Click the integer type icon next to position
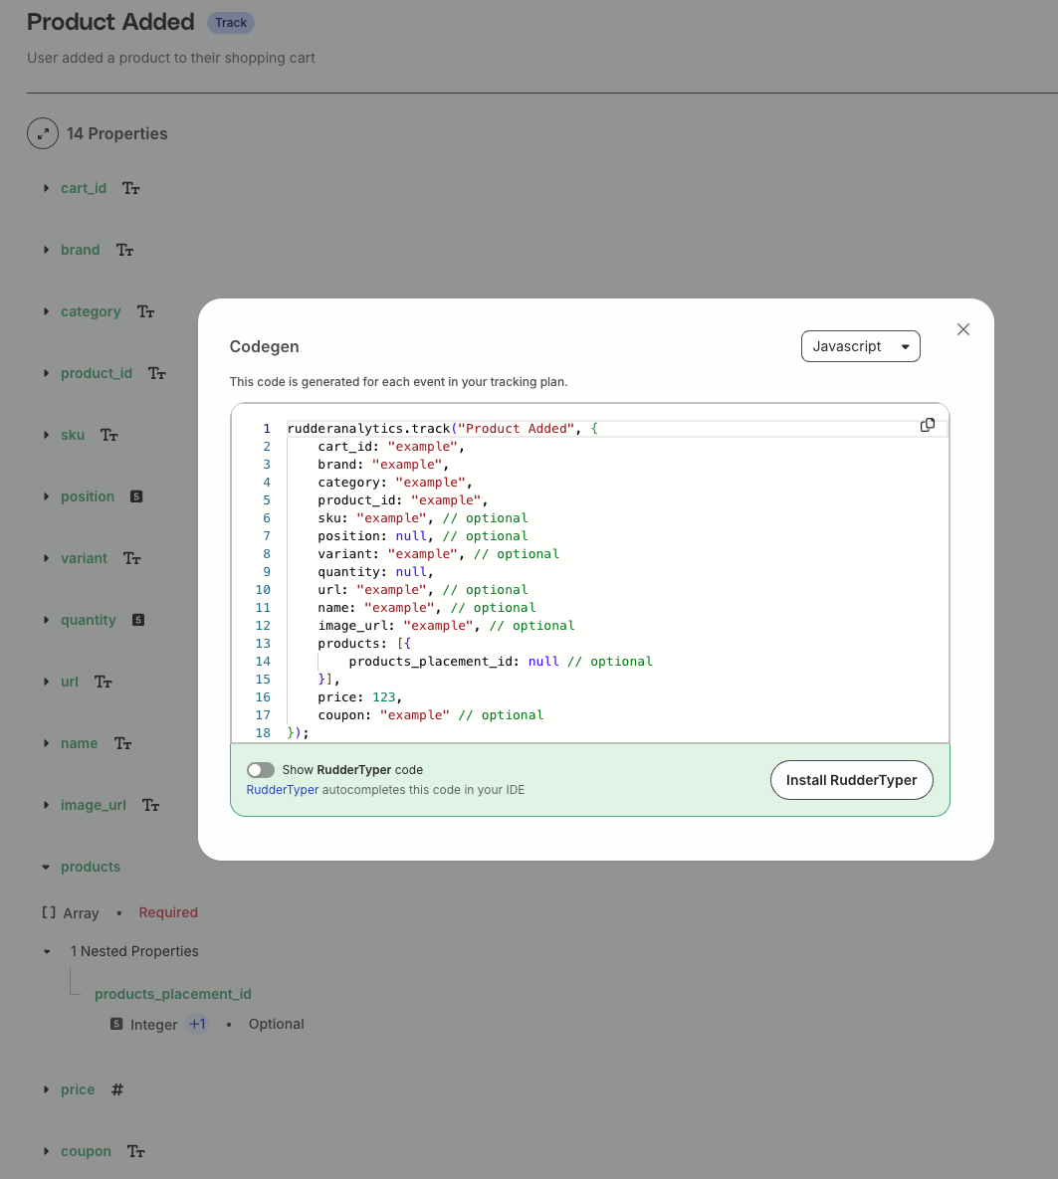Viewport: 1058px width, 1179px height. point(136,497)
